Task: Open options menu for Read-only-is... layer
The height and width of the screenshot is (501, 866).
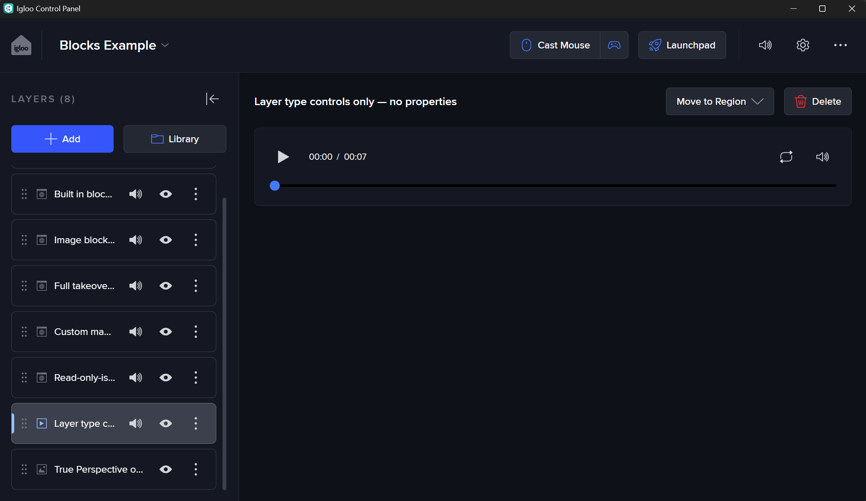Action: tap(195, 378)
